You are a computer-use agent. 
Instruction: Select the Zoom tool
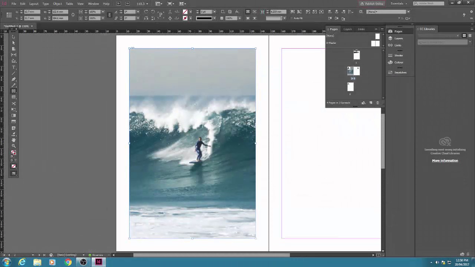pos(14,146)
